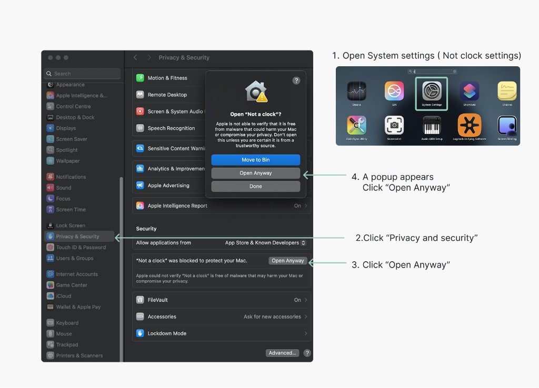Open the System Settings icon in the app grid
Image resolution: width=539 pixels, height=388 pixels.
[x=431, y=93]
